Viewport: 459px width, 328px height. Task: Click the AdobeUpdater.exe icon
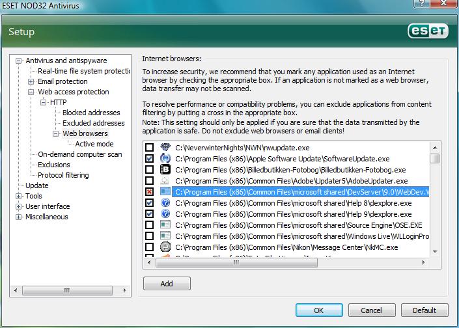(x=165, y=181)
